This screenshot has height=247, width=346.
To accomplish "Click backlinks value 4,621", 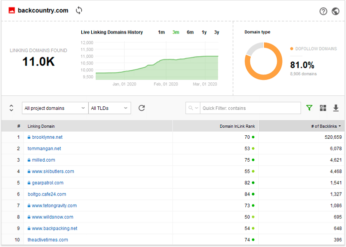I will point(336,160).
